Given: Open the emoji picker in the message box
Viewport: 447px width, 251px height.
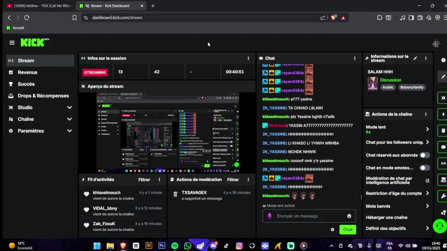Looking at the screenshot, I should [349, 216].
